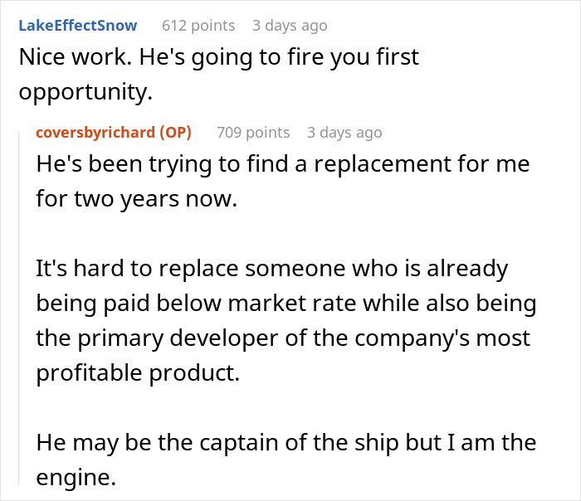Open LakeEffectSnow comment's '3 days ago' timestamp
The height and width of the screenshot is (501, 581).
(x=290, y=26)
